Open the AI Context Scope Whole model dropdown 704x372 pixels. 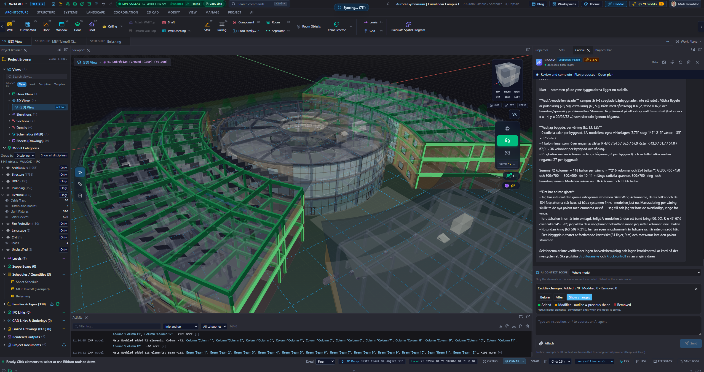click(x=635, y=273)
